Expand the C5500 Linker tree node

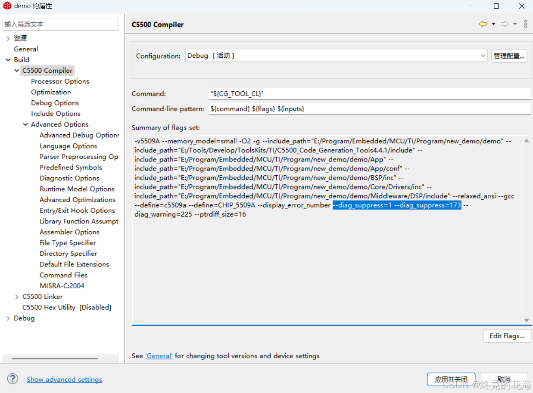pyautogui.click(x=16, y=297)
